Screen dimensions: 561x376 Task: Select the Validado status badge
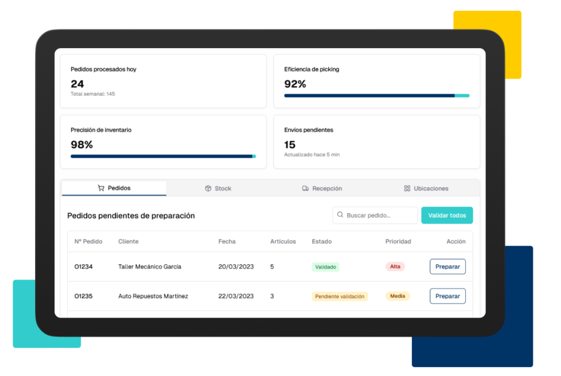325,267
